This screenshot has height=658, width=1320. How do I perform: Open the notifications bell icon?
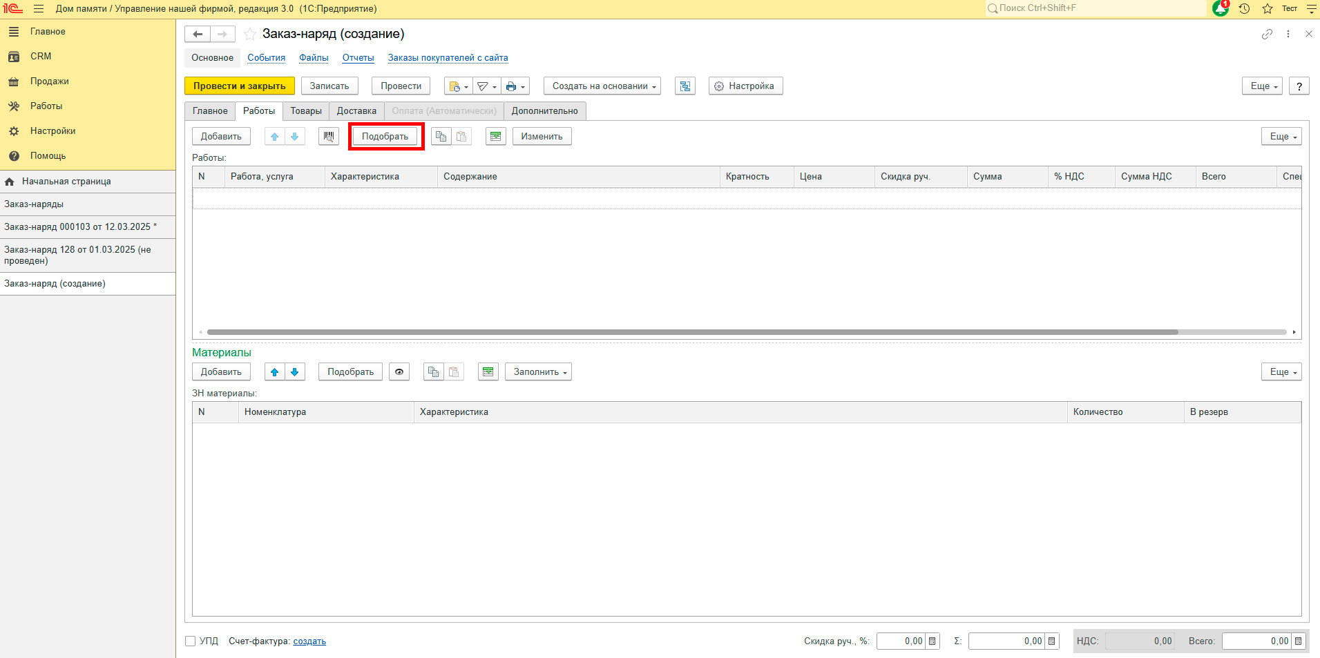1220,8
